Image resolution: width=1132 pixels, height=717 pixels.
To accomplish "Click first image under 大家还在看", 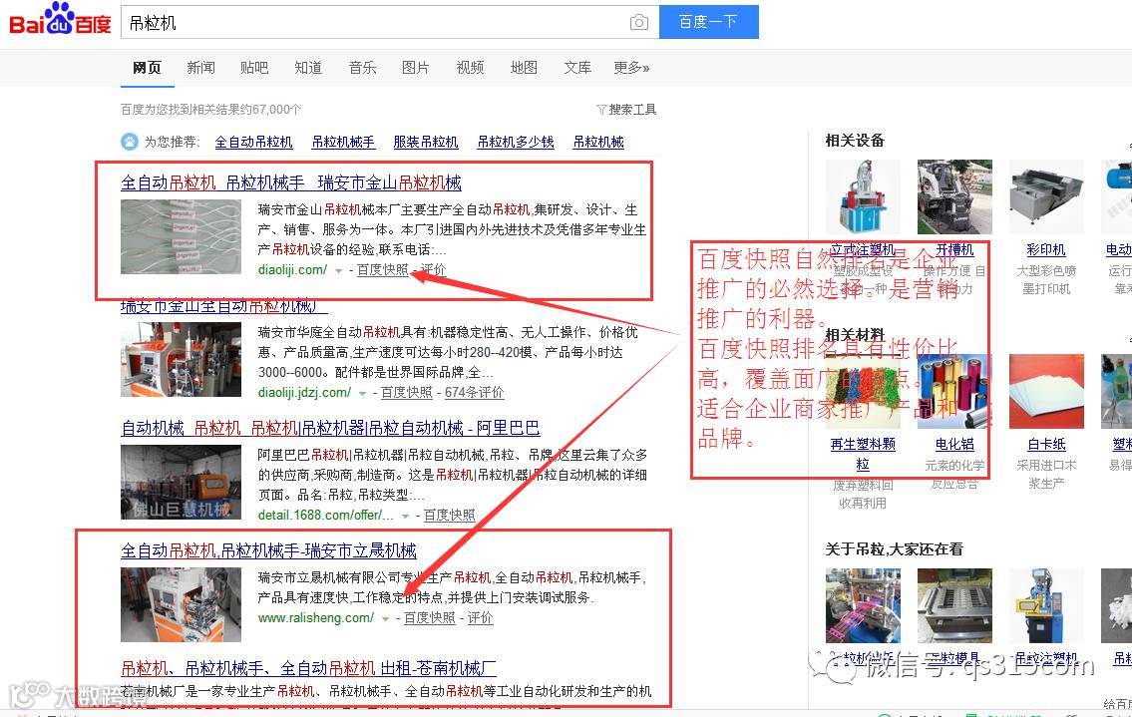I will tap(863, 605).
